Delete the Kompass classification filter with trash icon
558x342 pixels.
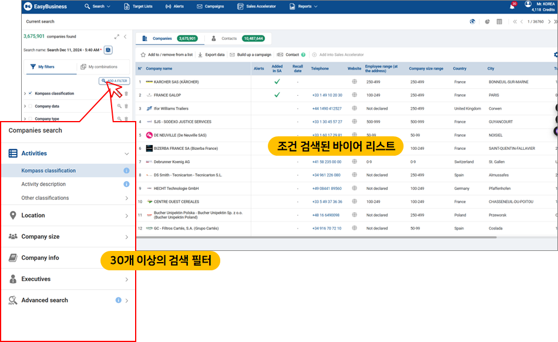pyautogui.click(x=126, y=93)
